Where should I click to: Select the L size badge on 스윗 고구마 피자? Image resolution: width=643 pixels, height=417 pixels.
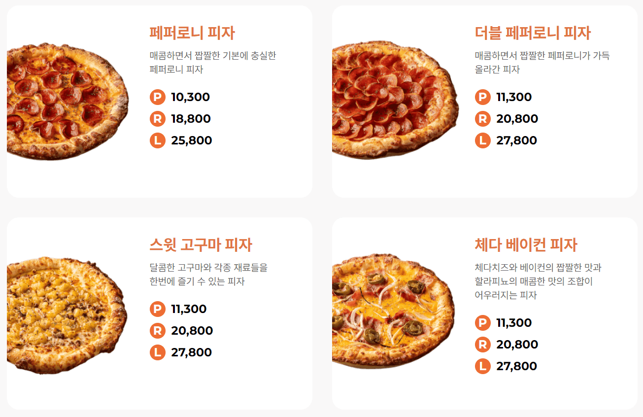tap(157, 352)
